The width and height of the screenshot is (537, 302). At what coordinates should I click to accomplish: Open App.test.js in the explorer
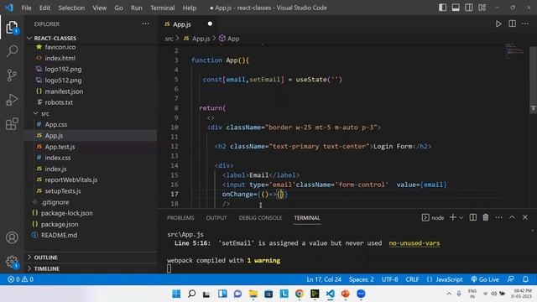[x=60, y=147]
